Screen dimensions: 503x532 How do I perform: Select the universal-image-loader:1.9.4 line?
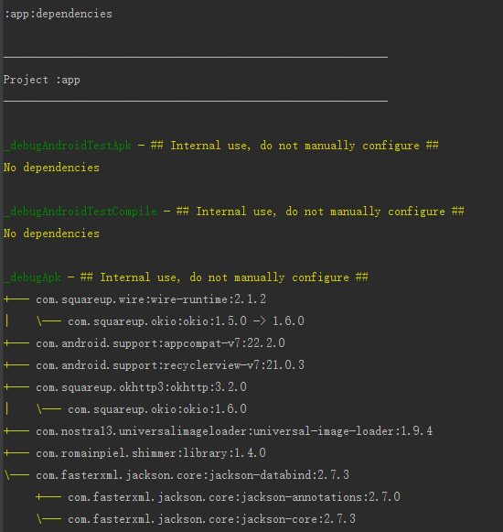pos(234,431)
